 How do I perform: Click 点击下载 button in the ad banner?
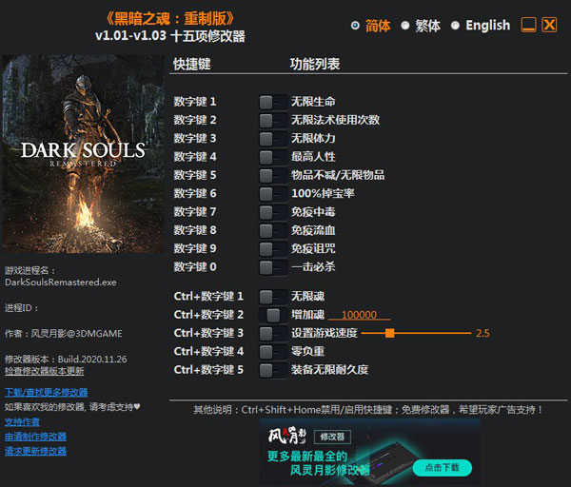pos(443,467)
